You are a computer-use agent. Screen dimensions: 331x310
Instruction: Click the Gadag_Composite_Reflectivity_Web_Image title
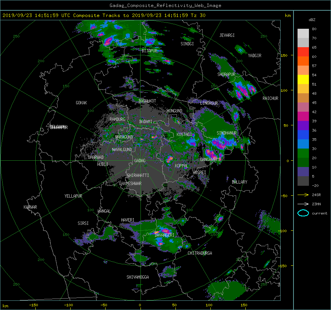point(165,6)
